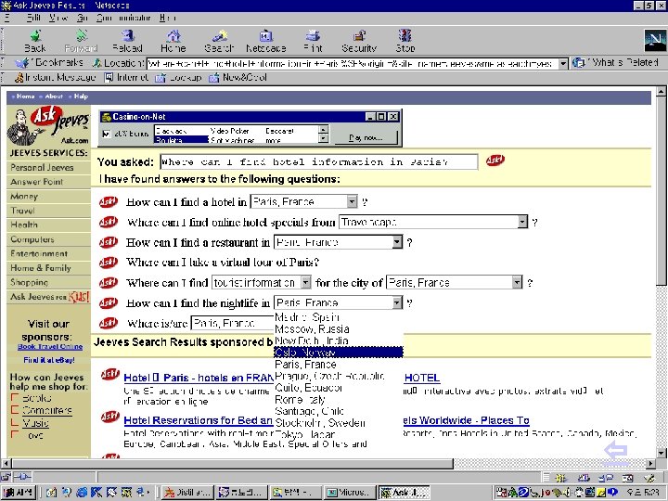Click the Search toolbar icon

pos(219,42)
